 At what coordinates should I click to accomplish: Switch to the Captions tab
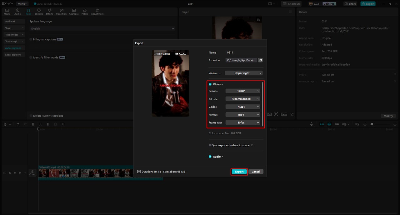pos(74,12)
